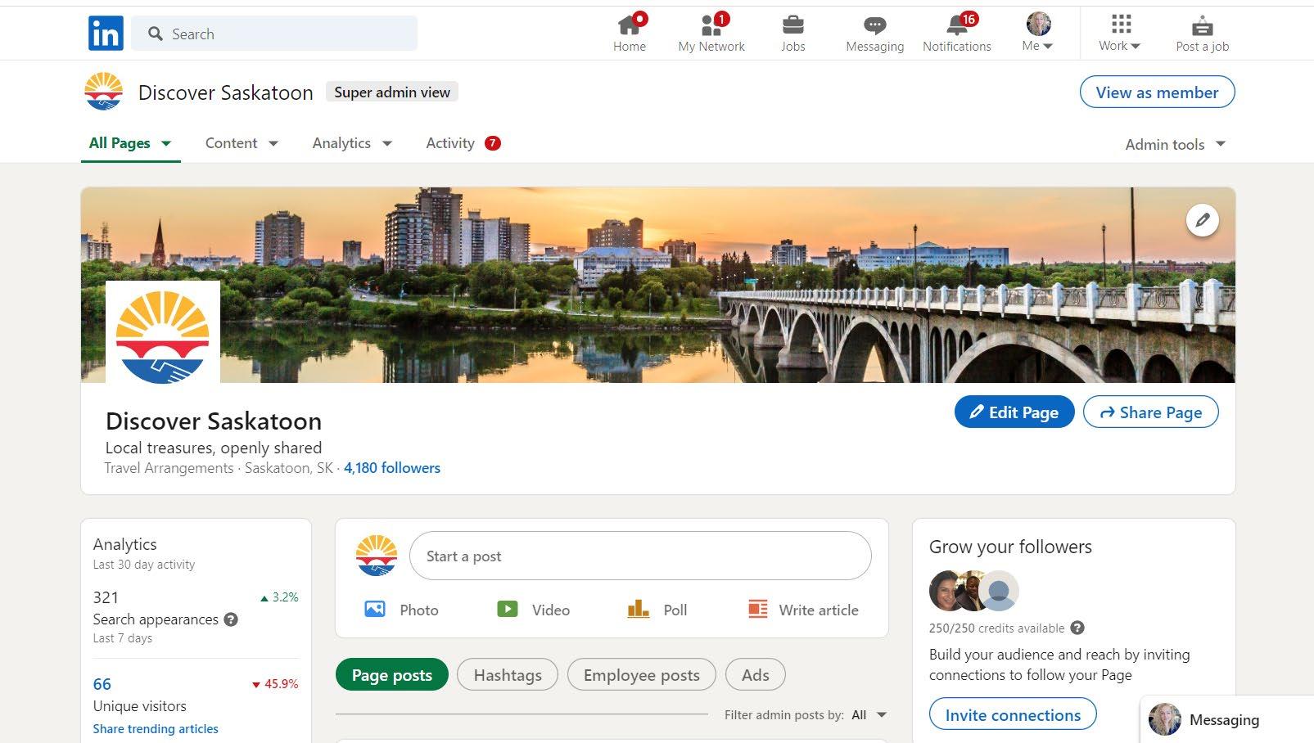Click the Discover Saskatoon logo in the header
Viewport: 1314px width, 743px height.
[104, 92]
